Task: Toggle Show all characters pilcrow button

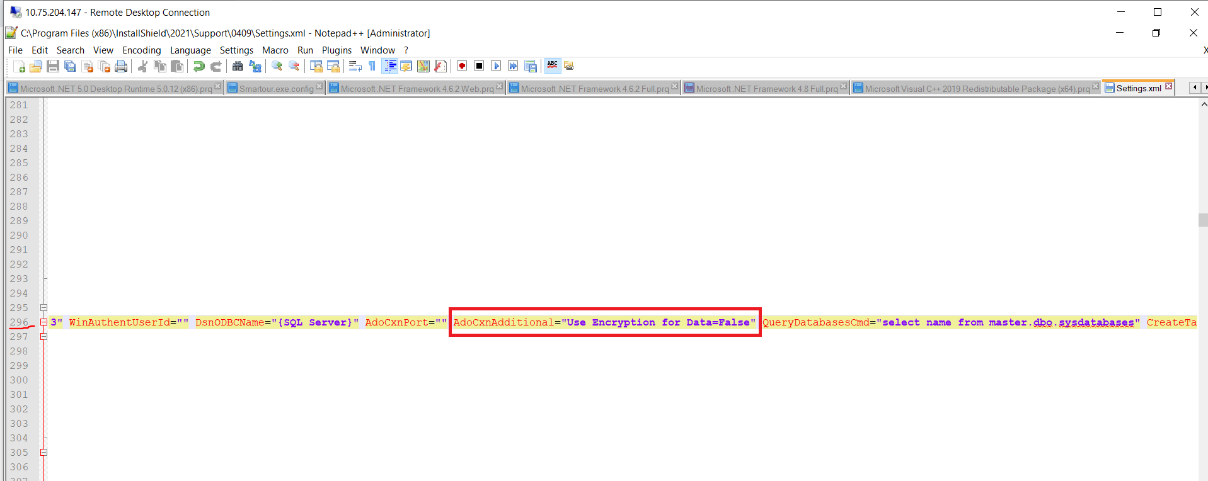Action: [x=372, y=66]
